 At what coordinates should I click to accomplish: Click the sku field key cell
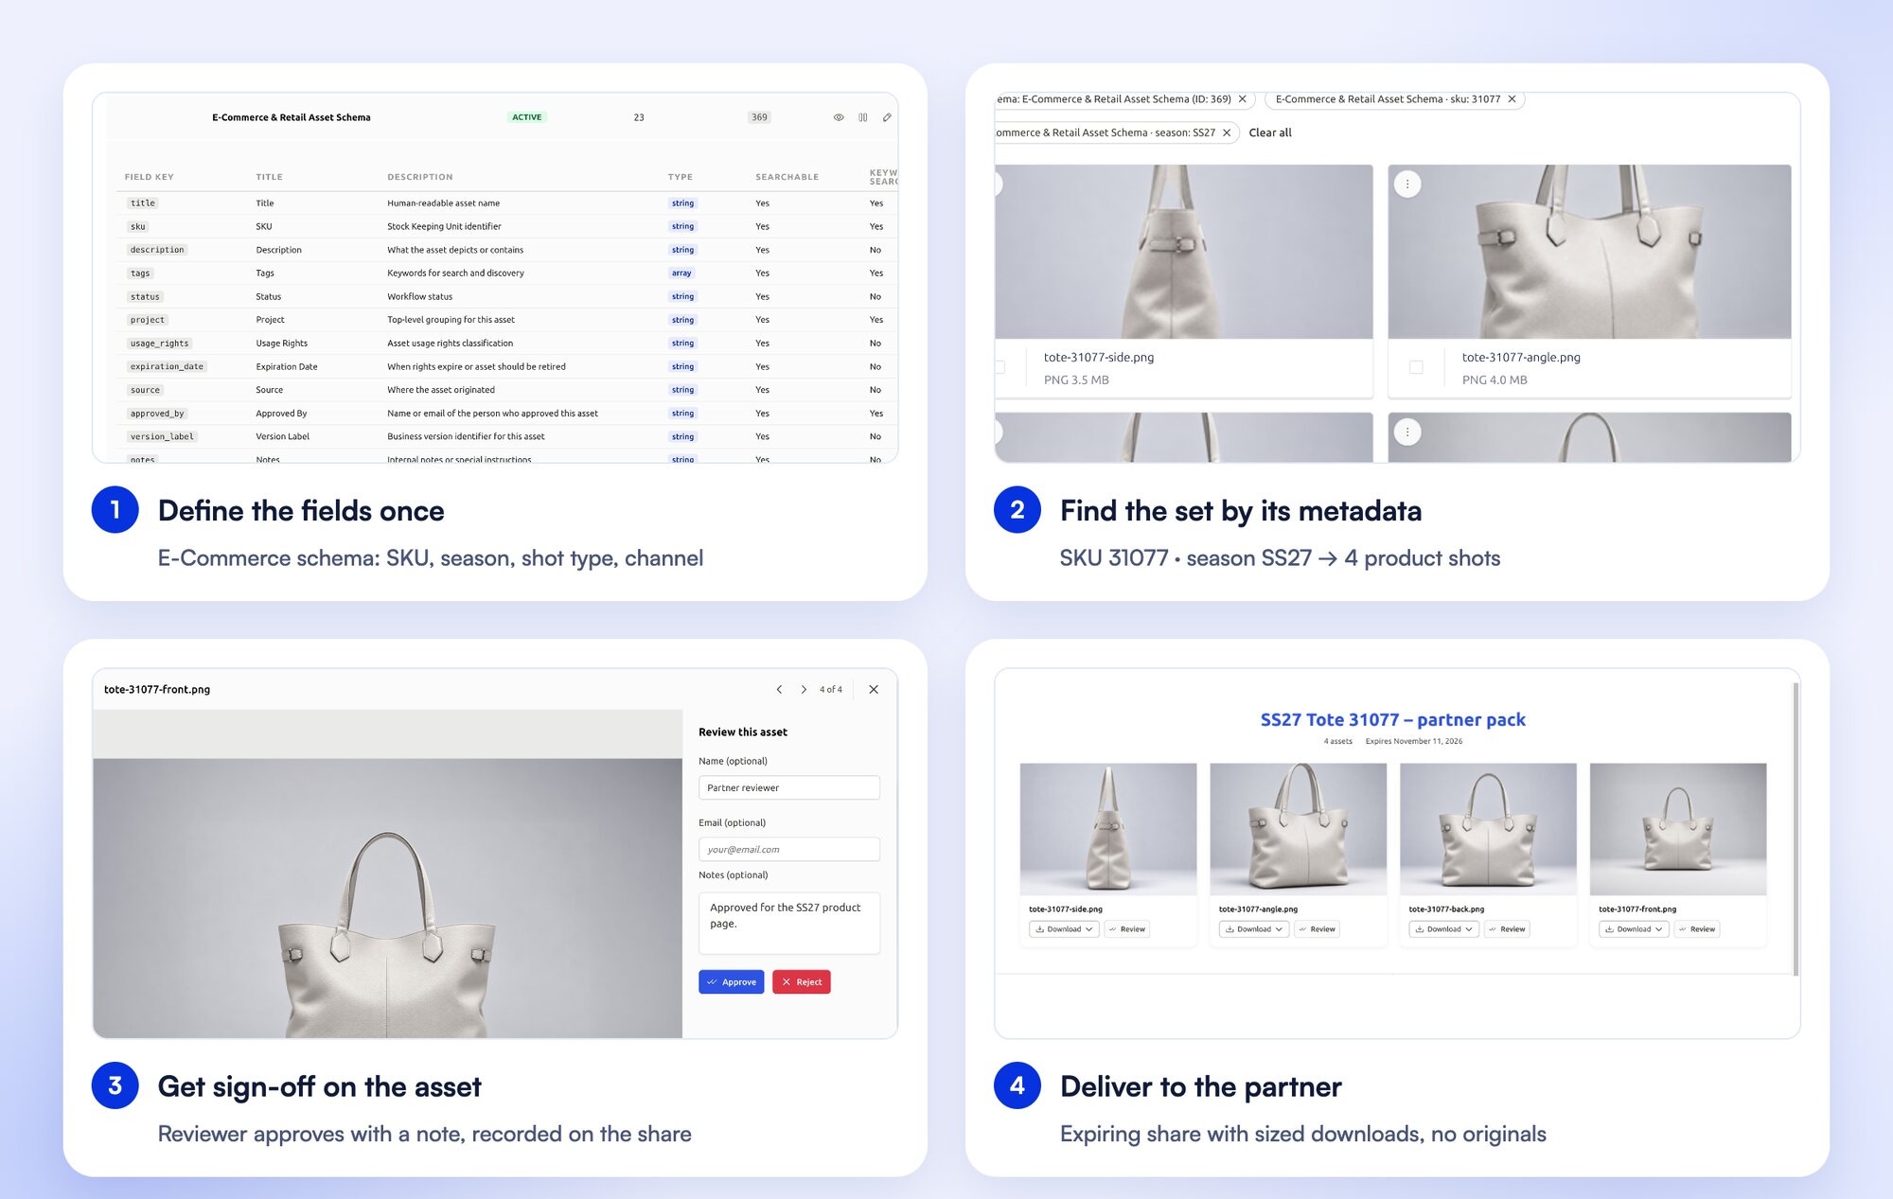click(x=138, y=227)
